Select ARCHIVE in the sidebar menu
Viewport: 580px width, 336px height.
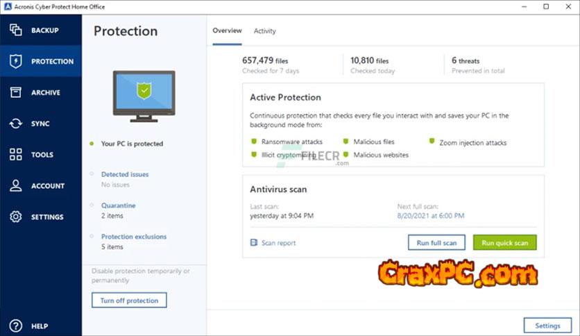pyautogui.click(x=46, y=92)
